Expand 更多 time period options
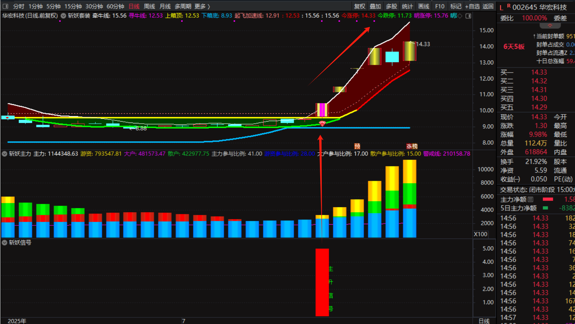 point(202,6)
